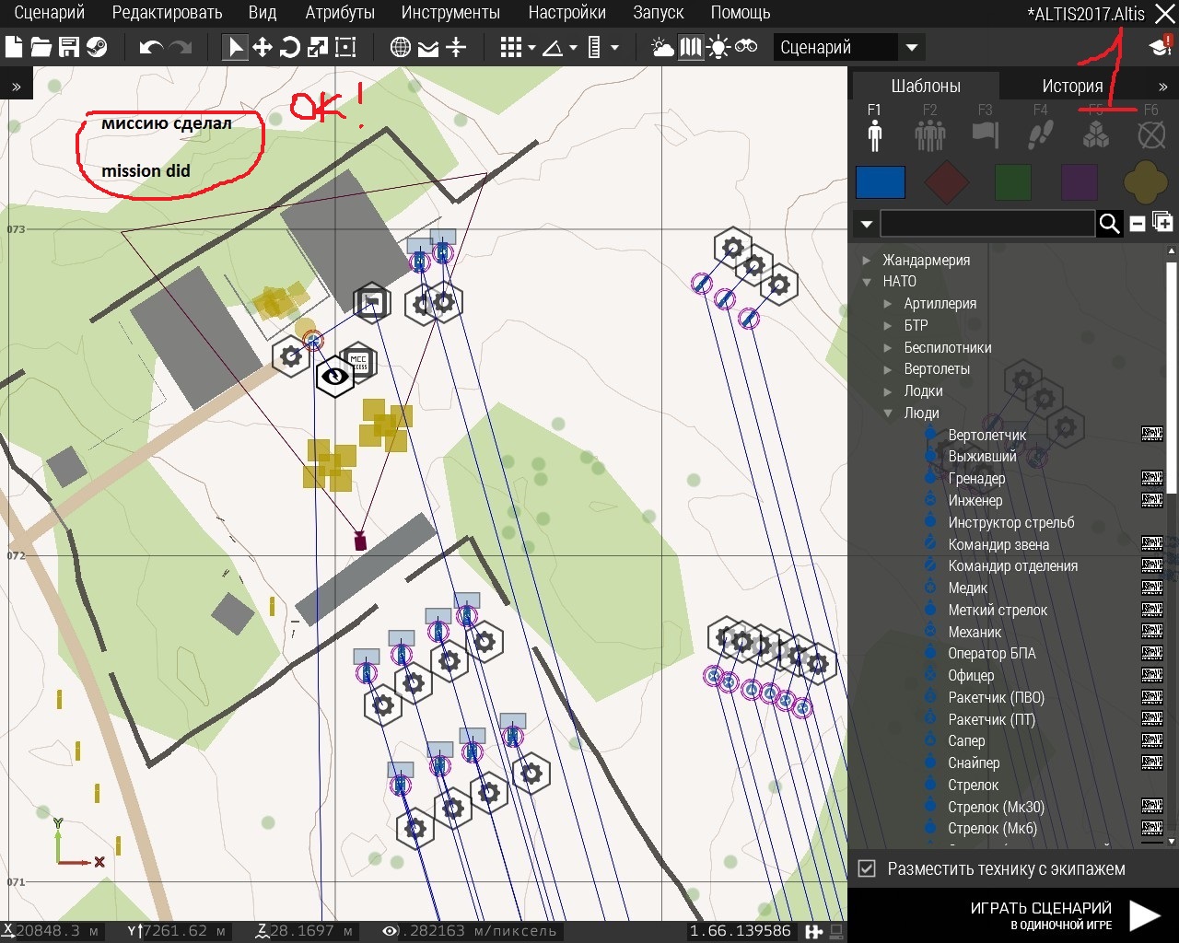Click the asset search input field
The height and width of the screenshot is (943, 1179).
coord(986,223)
